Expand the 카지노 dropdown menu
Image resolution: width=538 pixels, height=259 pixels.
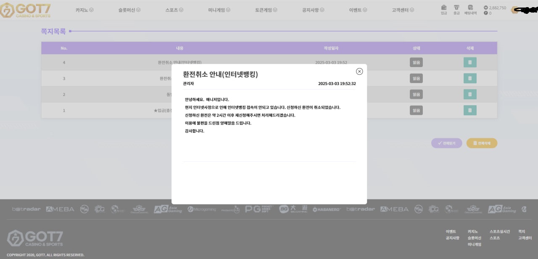point(84,10)
